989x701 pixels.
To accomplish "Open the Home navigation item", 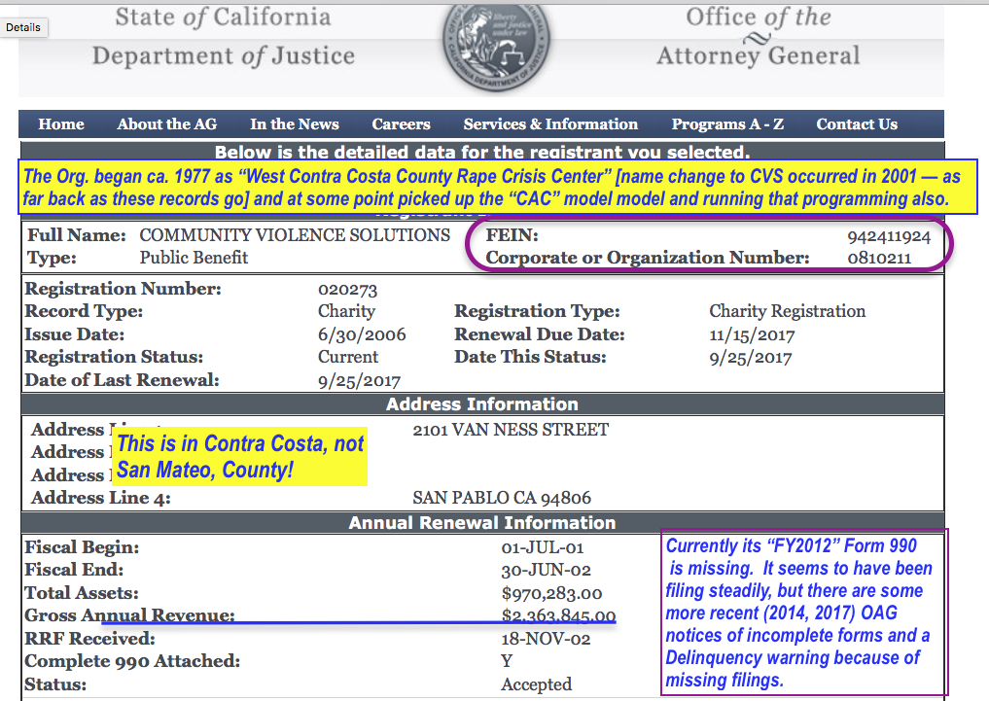I will [x=61, y=124].
